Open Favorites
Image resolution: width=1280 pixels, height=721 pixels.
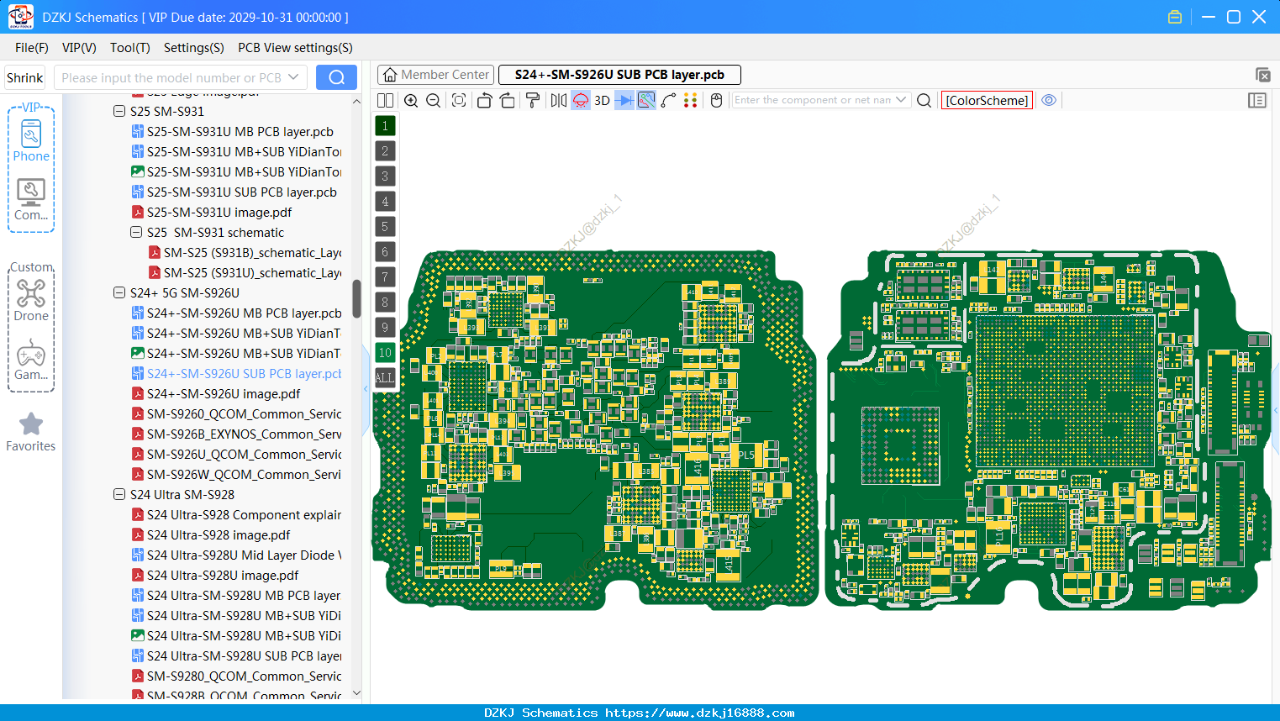coord(31,433)
